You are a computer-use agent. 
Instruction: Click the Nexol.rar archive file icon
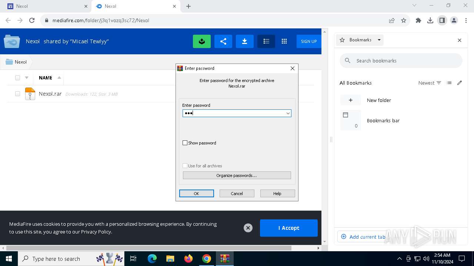point(30,94)
